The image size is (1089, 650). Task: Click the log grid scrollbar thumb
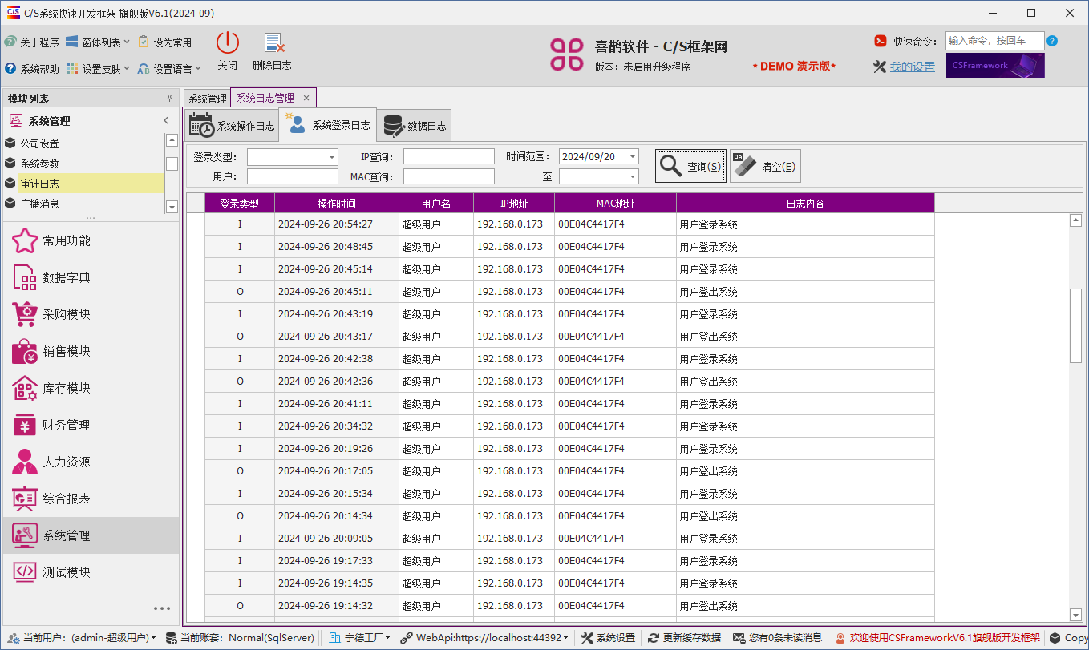point(1076,325)
